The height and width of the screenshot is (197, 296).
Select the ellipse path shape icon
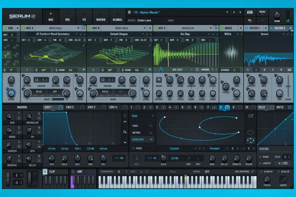click(x=251, y=132)
